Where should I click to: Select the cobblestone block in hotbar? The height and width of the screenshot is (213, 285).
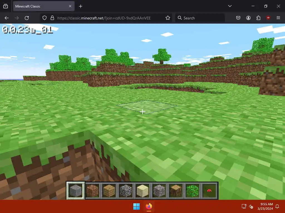tap(126, 191)
